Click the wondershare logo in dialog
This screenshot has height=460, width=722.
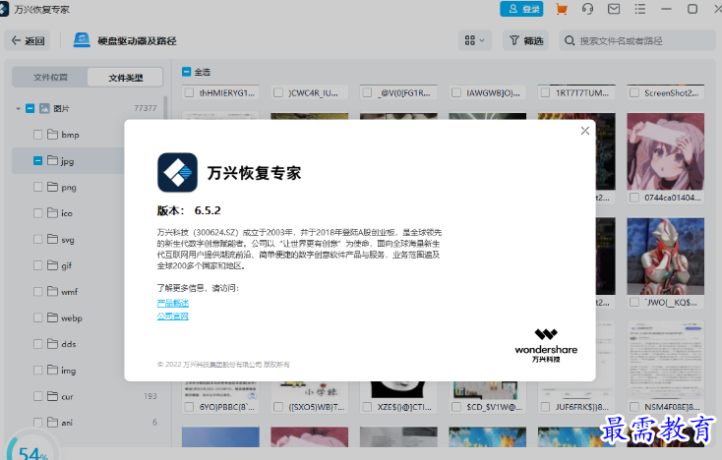point(546,345)
